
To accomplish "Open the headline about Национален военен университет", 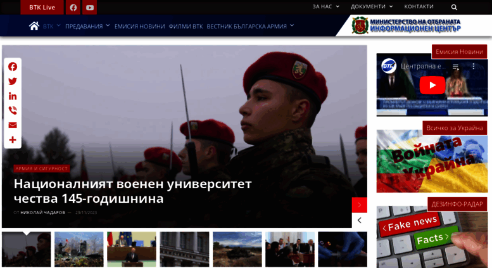I will 133,191.
